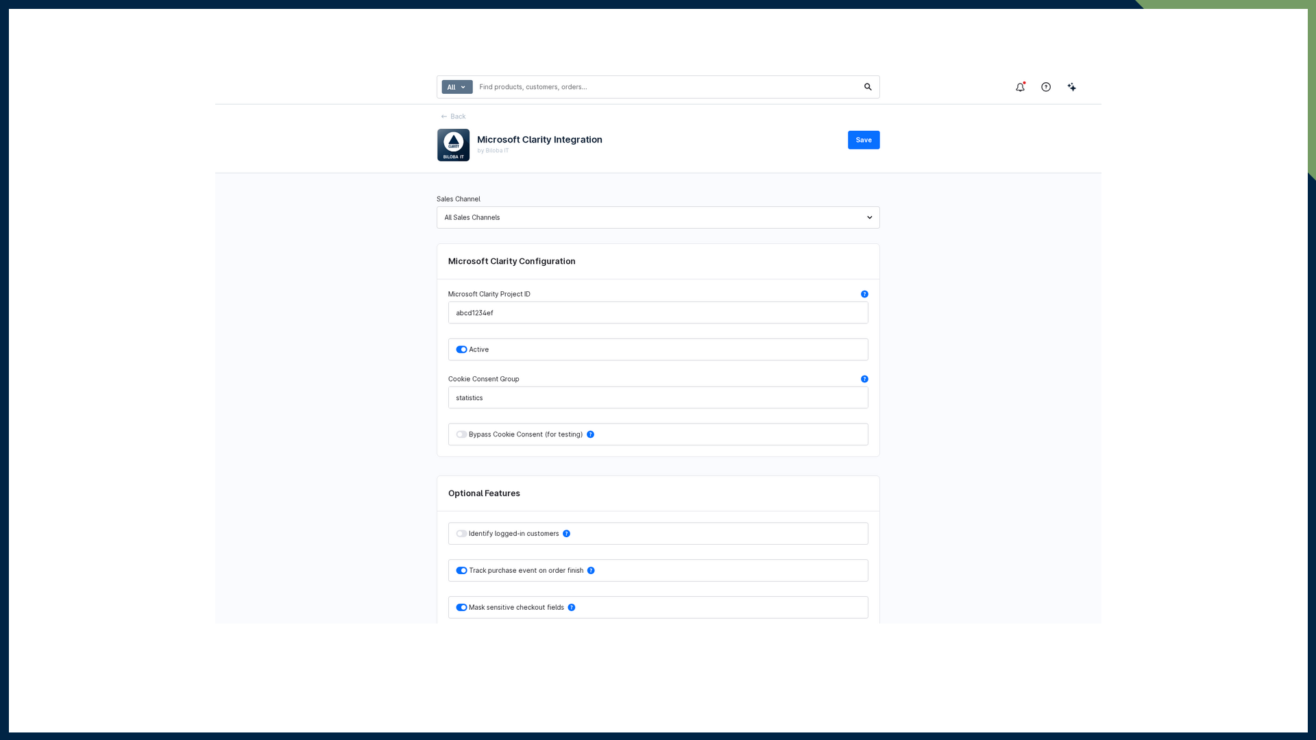Edit the Microsoft Clarity Project ID field
Image resolution: width=1316 pixels, height=740 pixels.
(x=658, y=313)
